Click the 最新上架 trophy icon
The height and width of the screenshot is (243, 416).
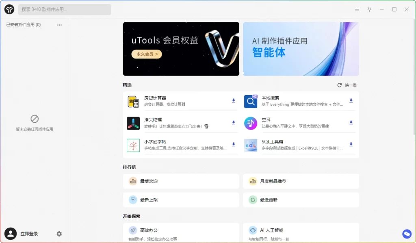pos(132,200)
